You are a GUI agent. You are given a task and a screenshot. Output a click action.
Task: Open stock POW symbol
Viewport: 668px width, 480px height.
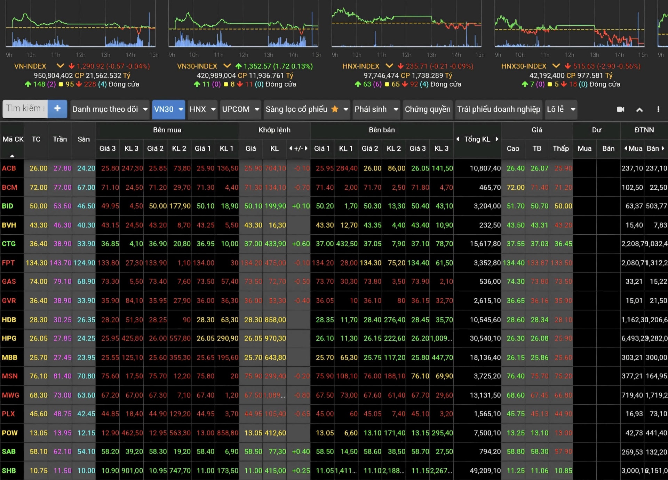pyautogui.click(x=10, y=433)
